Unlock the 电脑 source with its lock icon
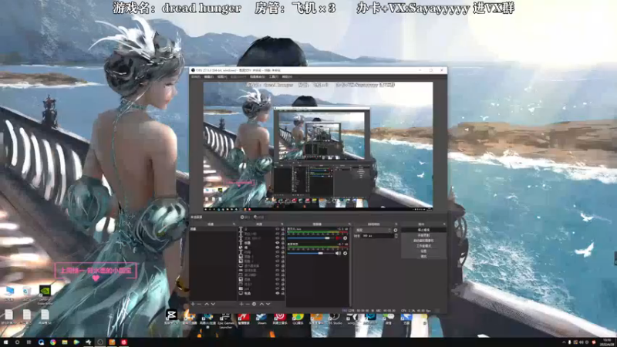Screen dimensions: 617x347 point(282,294)
